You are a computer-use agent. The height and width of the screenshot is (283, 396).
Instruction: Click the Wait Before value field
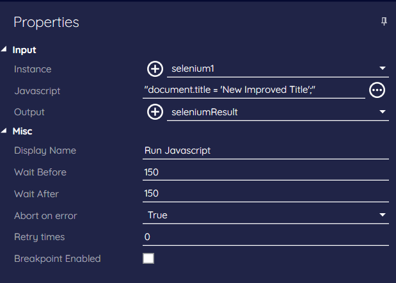pyautogui.click(x=265, y=172)
